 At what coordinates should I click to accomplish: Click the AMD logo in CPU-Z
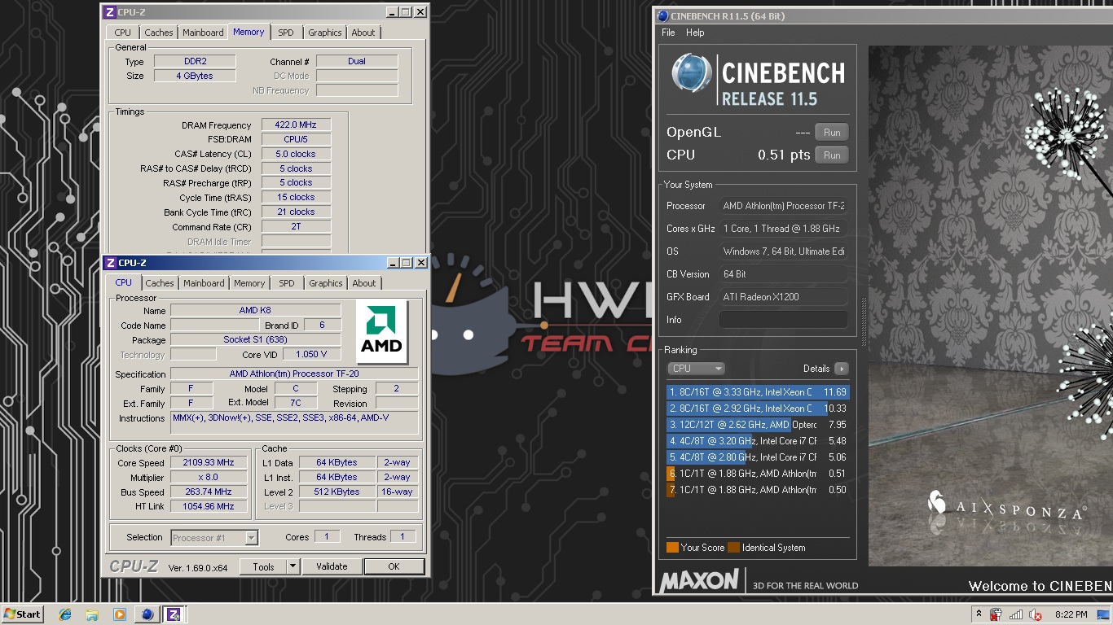point(381,331)
